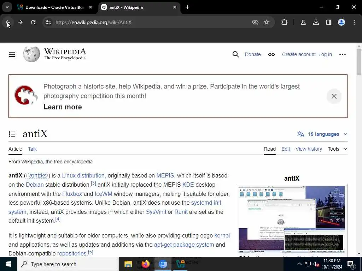Open the Runit link
This screenshot has height=271, width=362.
click(x=181, y=212)
